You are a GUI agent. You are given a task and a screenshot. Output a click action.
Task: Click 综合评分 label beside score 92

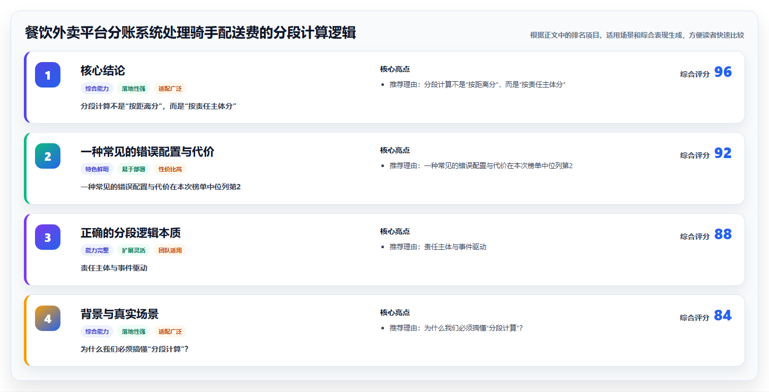tap(695, 155)
